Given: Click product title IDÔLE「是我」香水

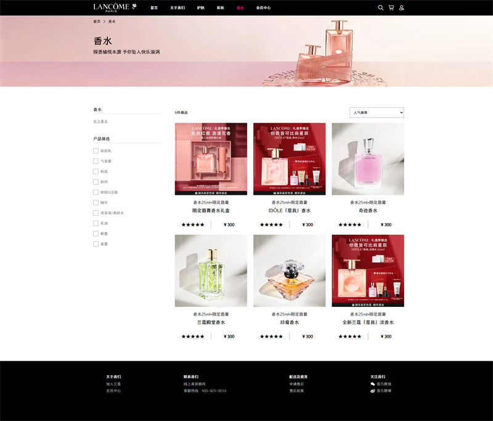Looking at the screenshot, I should point(290,211).
